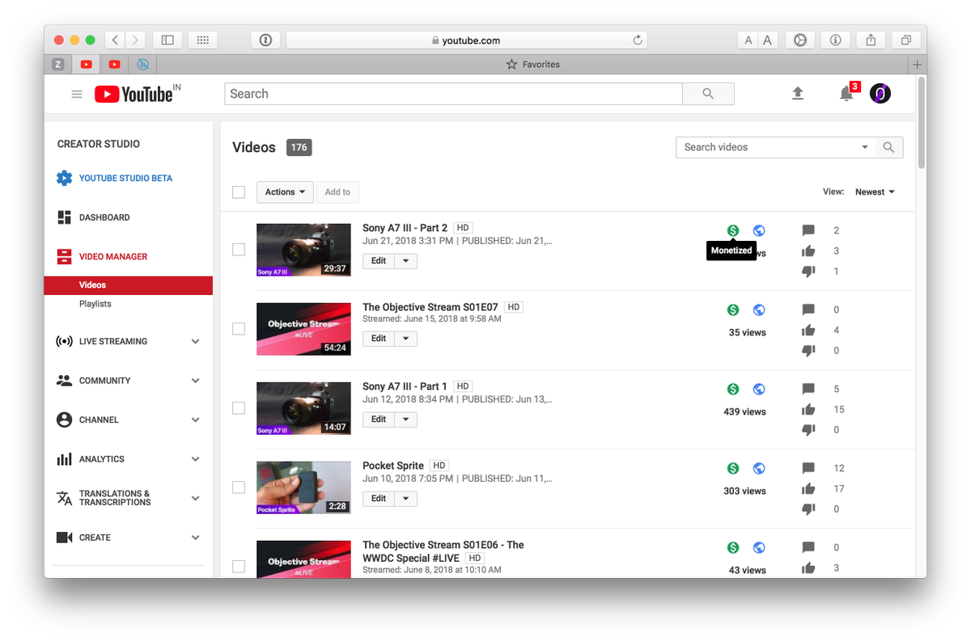Image resolution: width=971 pixels, height=641 pixels.
Task: Click Edit button for Sony A7 III - Part 2
Action: point(379,261)
